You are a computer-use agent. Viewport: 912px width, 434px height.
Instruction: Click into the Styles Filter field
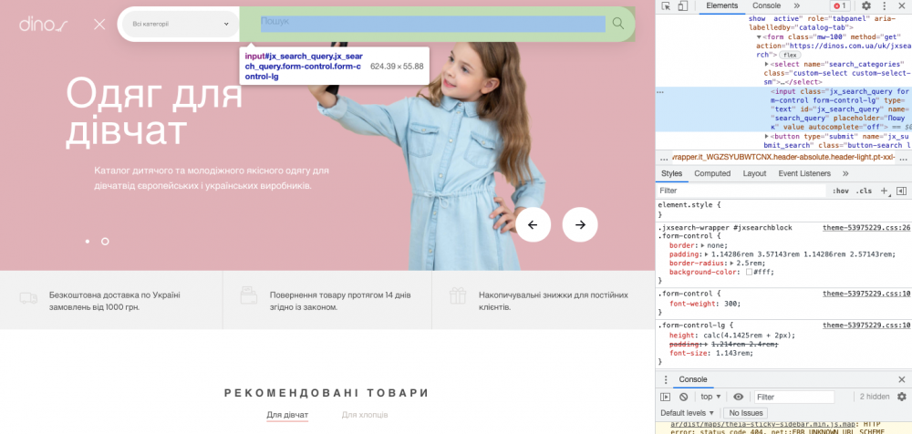click(x=741, y=191)
